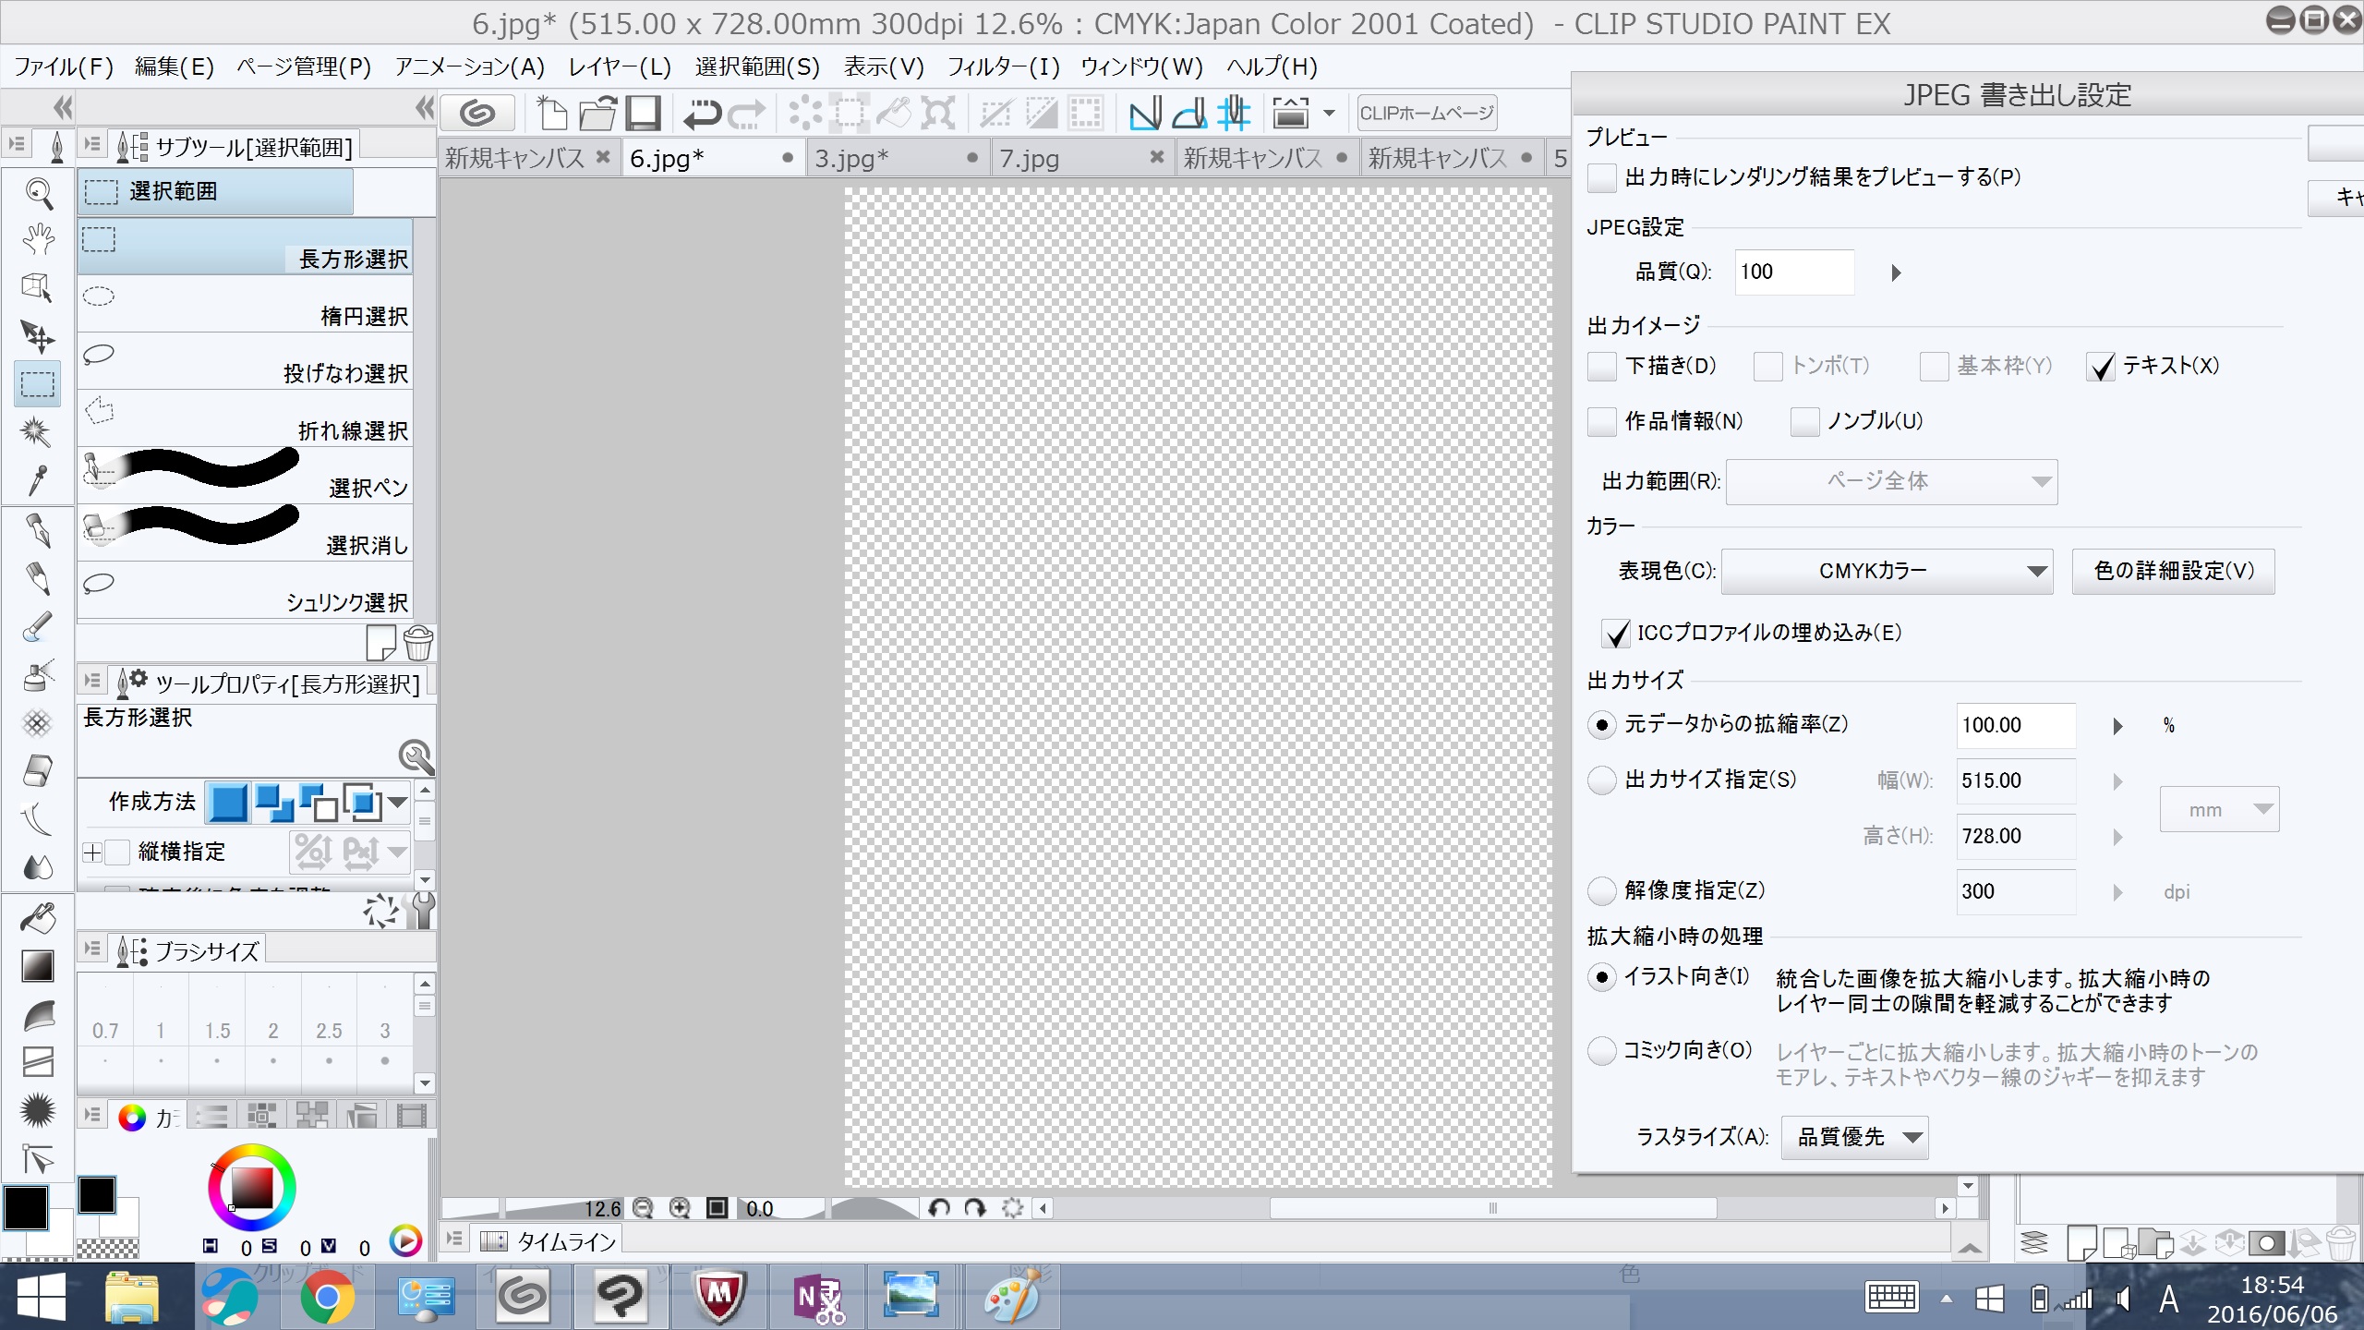Screen dimensions: 2364x1330
Task: Open the Filter menu
Action: [x=1002, y=66]
